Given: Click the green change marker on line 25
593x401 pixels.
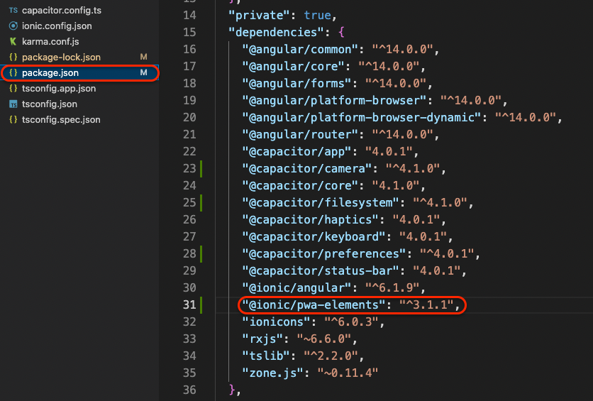Looking at the screenshot, I should coord(201,202).
